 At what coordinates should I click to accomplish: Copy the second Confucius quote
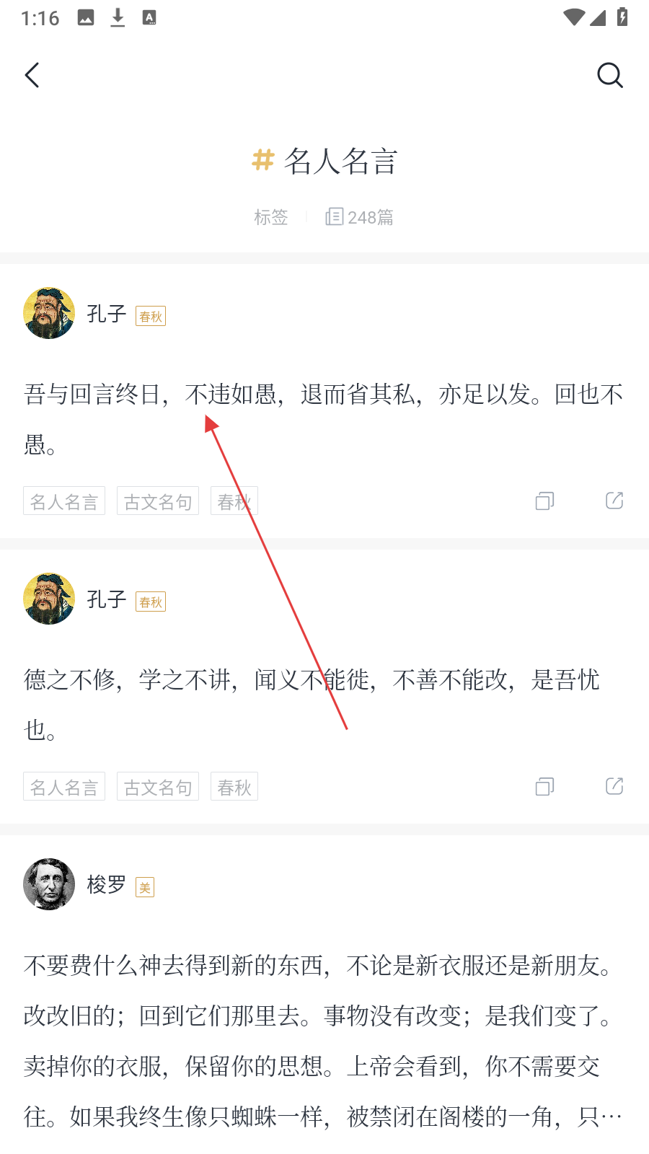pos(544,787)
